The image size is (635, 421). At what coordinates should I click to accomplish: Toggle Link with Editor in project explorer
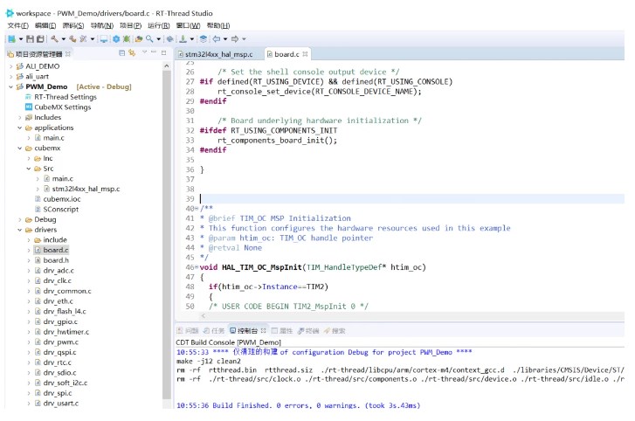(x=133, y=54)
